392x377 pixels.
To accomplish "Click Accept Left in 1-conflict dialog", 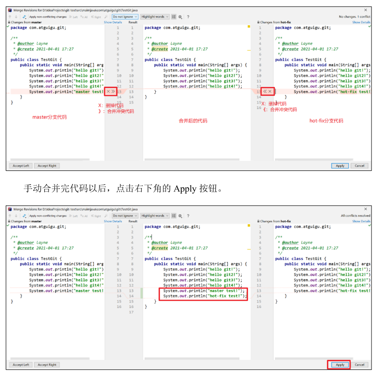I will point(21,166).
